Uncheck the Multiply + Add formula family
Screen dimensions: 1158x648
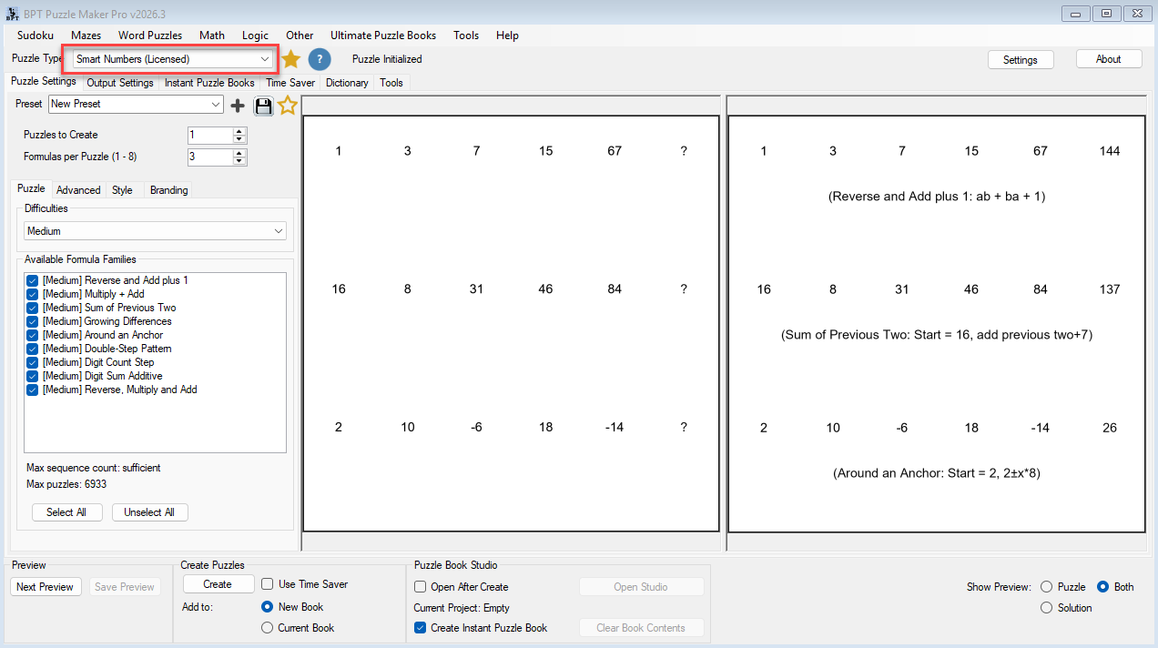click(33, 294)
